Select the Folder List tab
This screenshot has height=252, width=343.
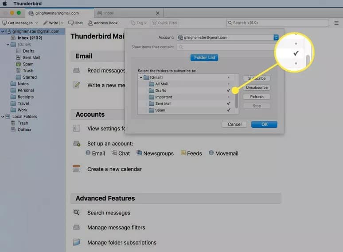[204, 57]
